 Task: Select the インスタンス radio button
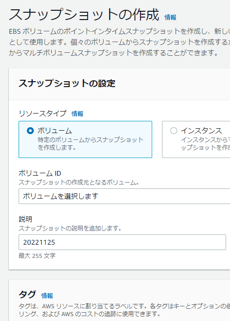(174, 131)
